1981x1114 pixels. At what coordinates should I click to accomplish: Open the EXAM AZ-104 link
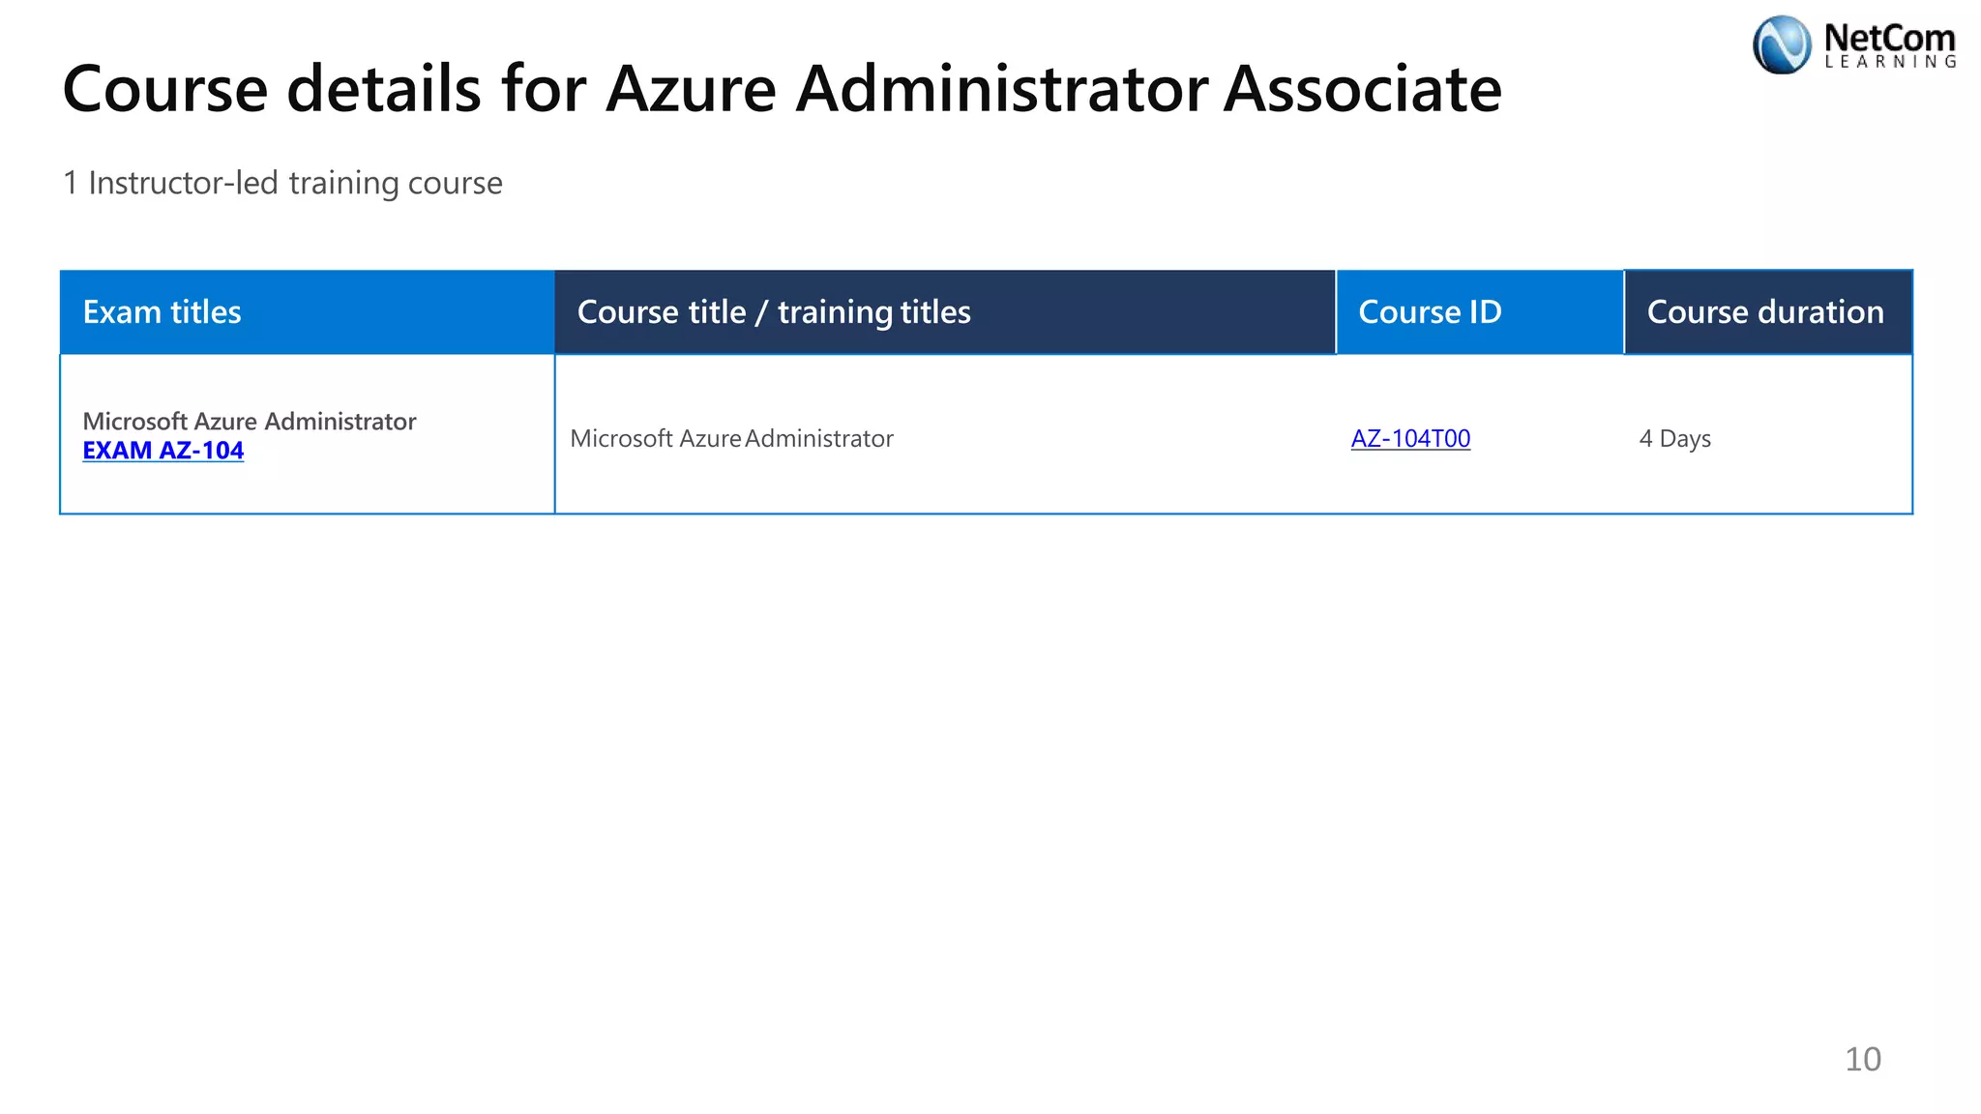point(163,451)
